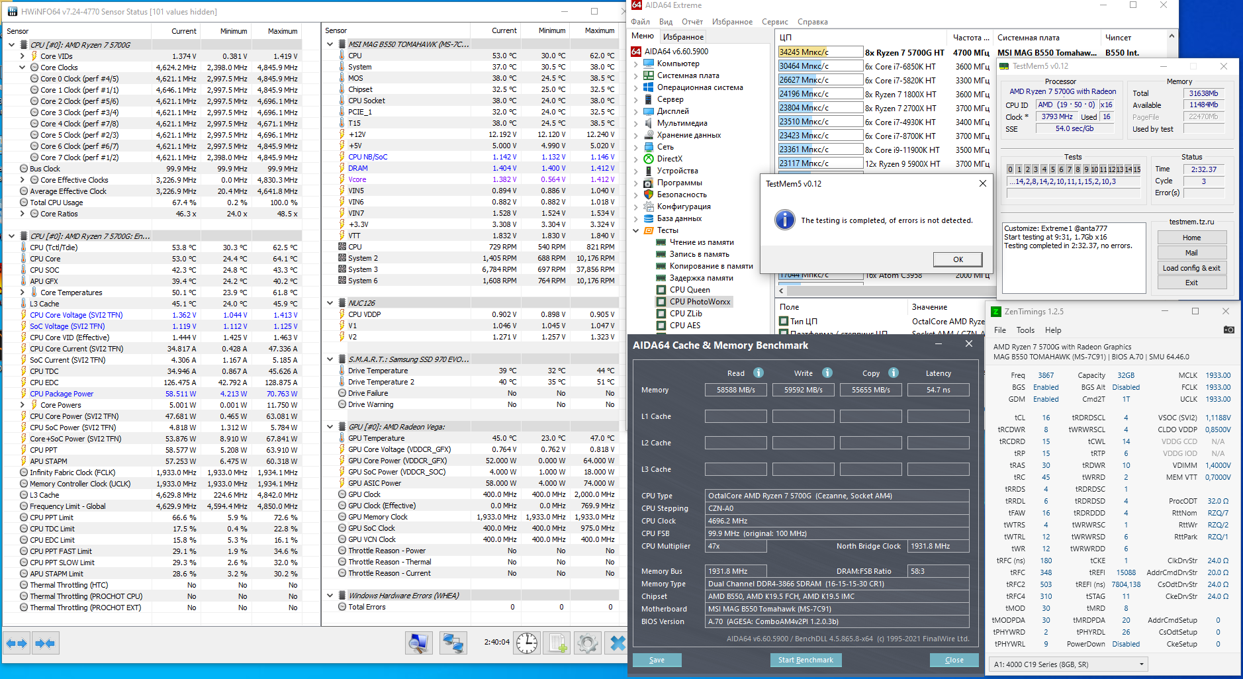Click the Windows logo icon beside Операционная система
Viewport: 1243px width, 679px height.
coord(649,87)
